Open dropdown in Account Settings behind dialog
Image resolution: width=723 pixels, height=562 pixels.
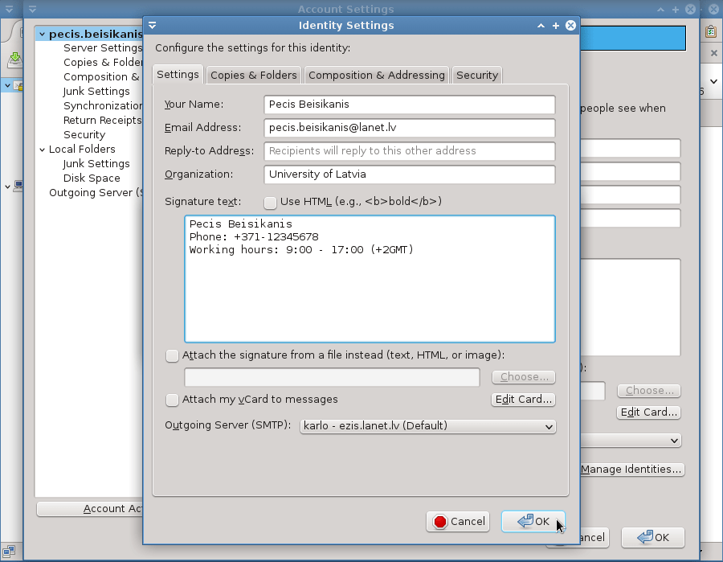(x=631, y=441)
